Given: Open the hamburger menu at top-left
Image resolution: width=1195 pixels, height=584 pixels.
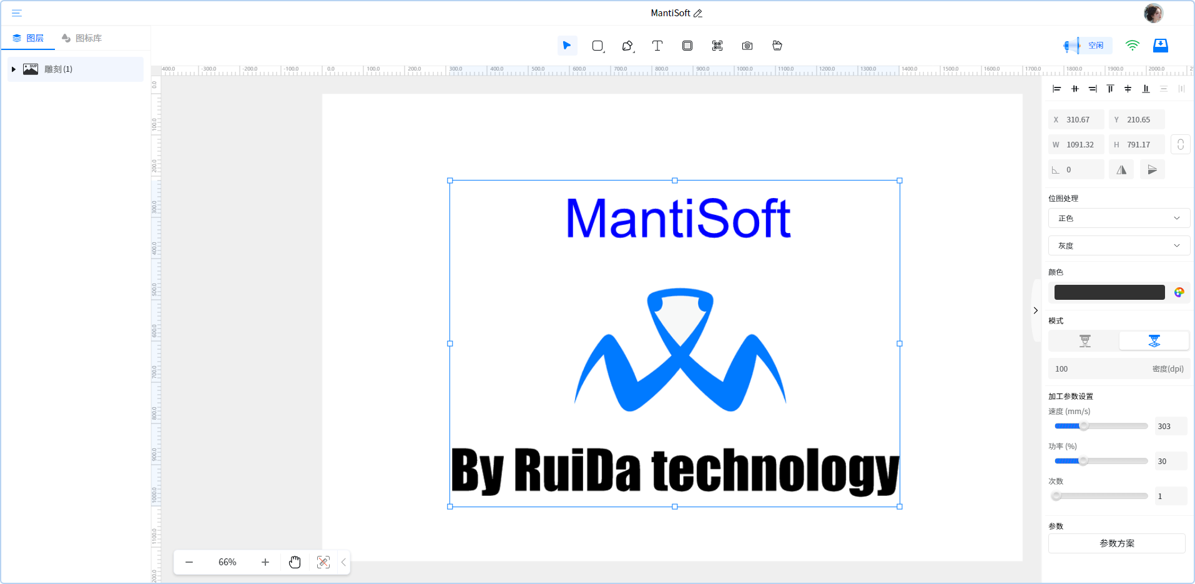Looking at the screenshot, I should pyautogui.click(x=17, y=13).
